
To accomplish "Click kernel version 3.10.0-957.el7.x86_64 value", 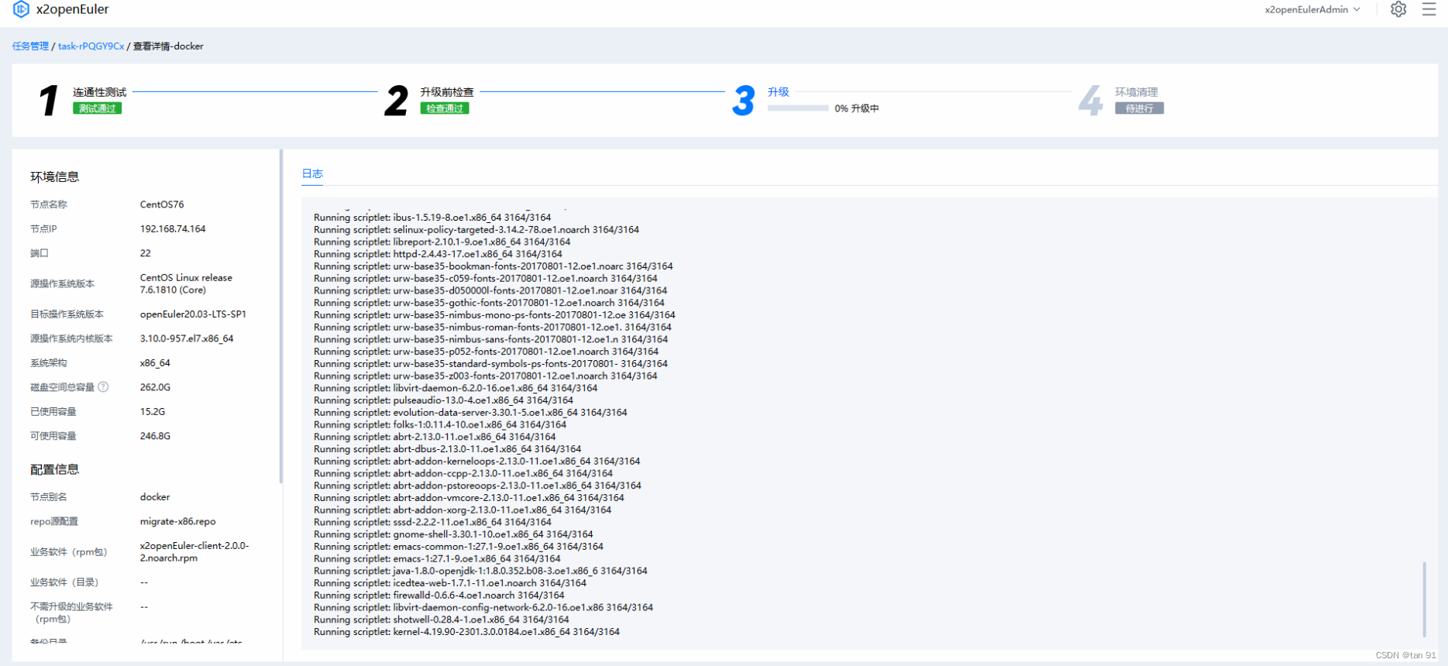I will click(186, 338).
